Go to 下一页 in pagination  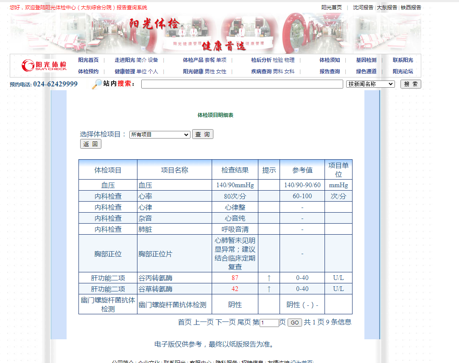225,322
